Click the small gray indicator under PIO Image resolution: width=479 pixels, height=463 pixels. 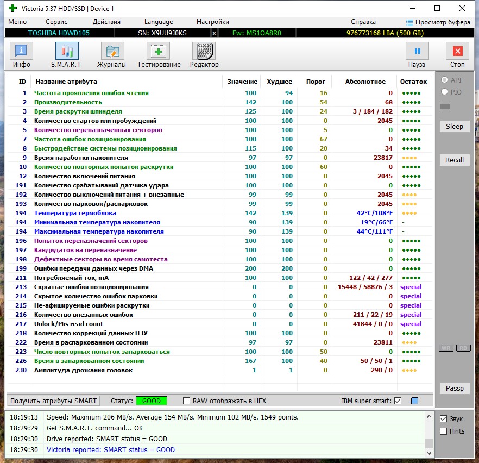point(445,107)
